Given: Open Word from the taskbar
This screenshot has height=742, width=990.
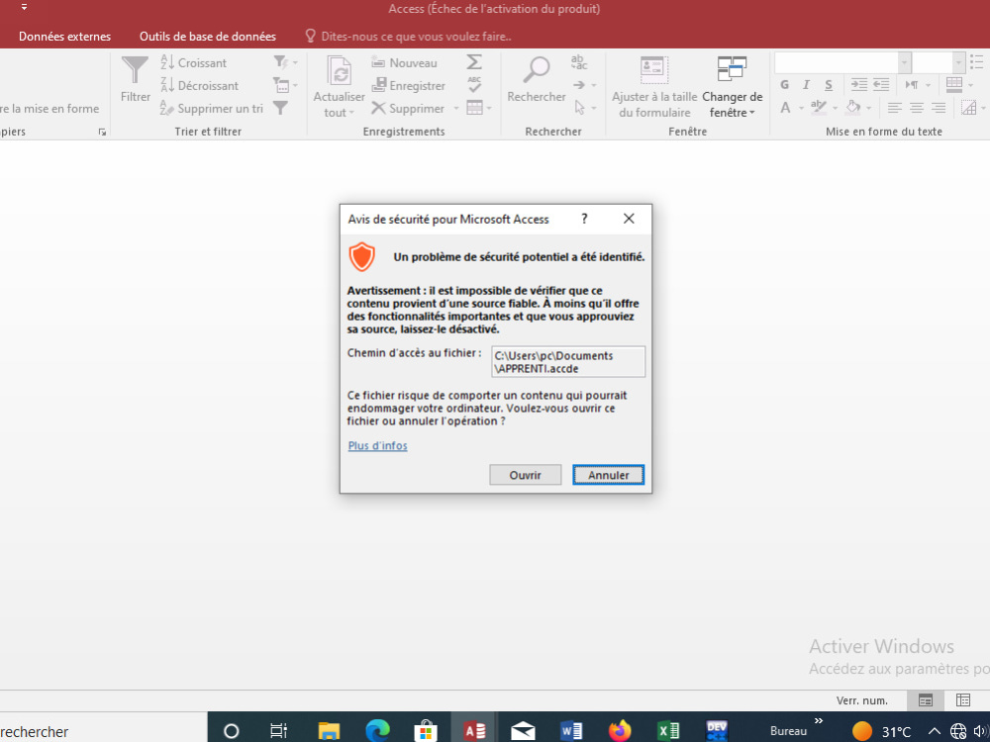Looking at the screenshot, I should point(571,731).
